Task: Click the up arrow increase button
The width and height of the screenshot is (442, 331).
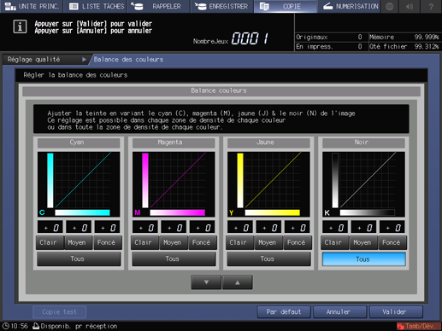Action: [237, 282]
